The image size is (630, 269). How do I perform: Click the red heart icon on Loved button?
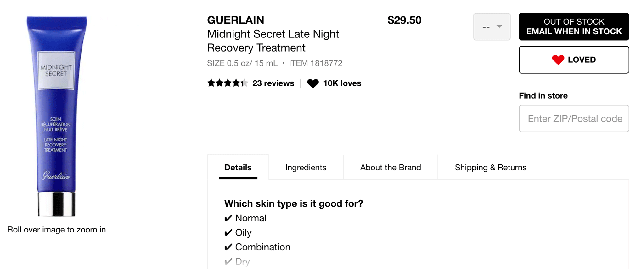[558, 60]
